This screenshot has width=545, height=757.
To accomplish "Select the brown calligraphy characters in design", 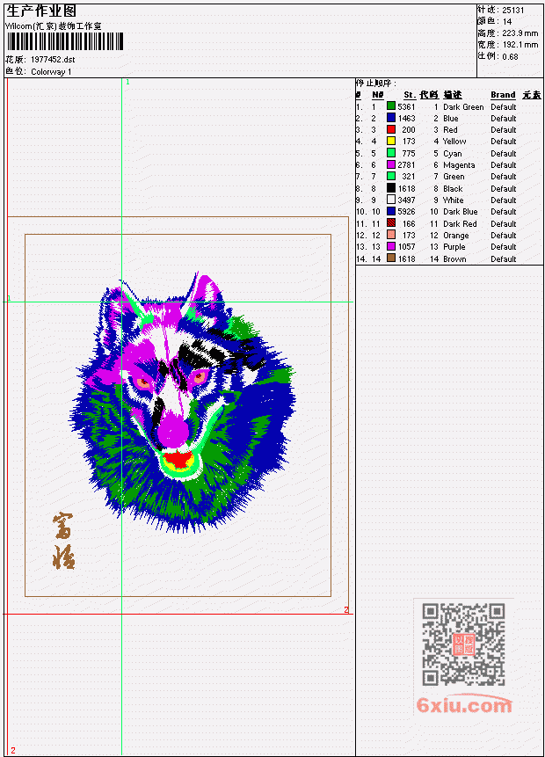I will point(63,541).
